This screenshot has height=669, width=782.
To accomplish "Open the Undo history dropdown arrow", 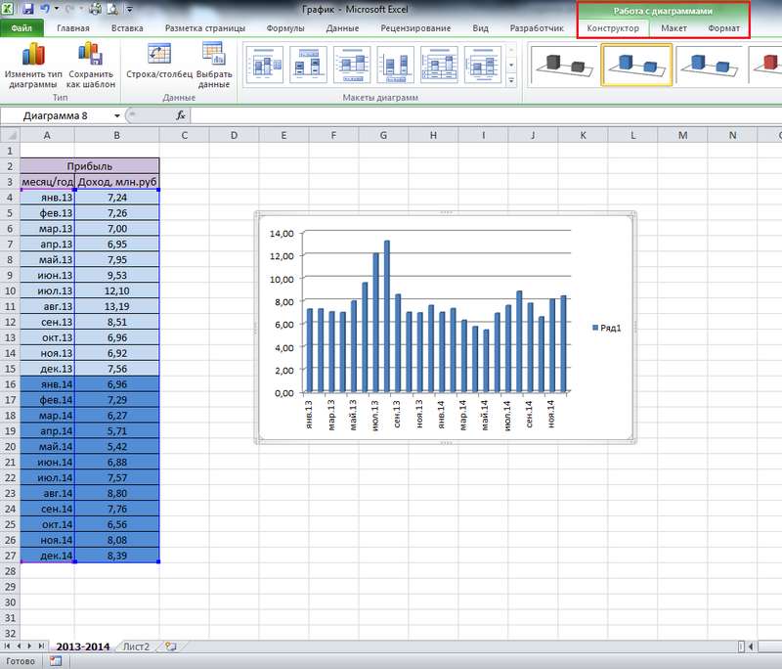I will pos(56,9).
